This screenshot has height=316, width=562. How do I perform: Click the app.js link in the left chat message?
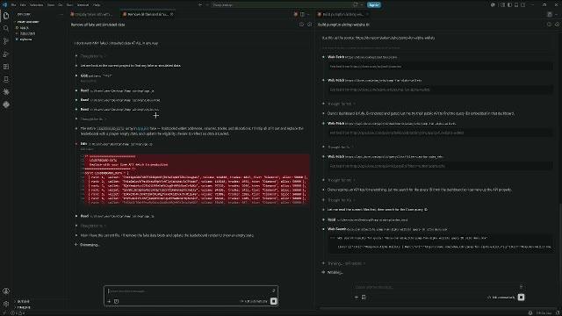coord(143,128)
